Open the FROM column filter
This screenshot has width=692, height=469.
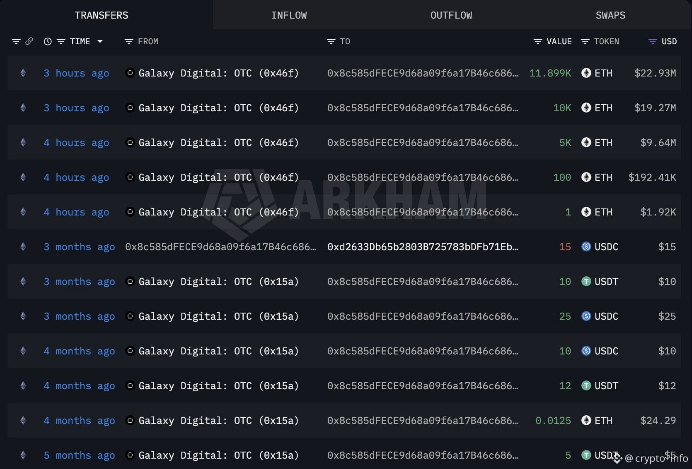pyautogui.click(x=129, y=41)
